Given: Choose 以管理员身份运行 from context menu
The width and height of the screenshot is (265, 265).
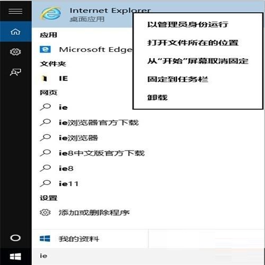Looking at the screenshot, I should coord(188,24).
